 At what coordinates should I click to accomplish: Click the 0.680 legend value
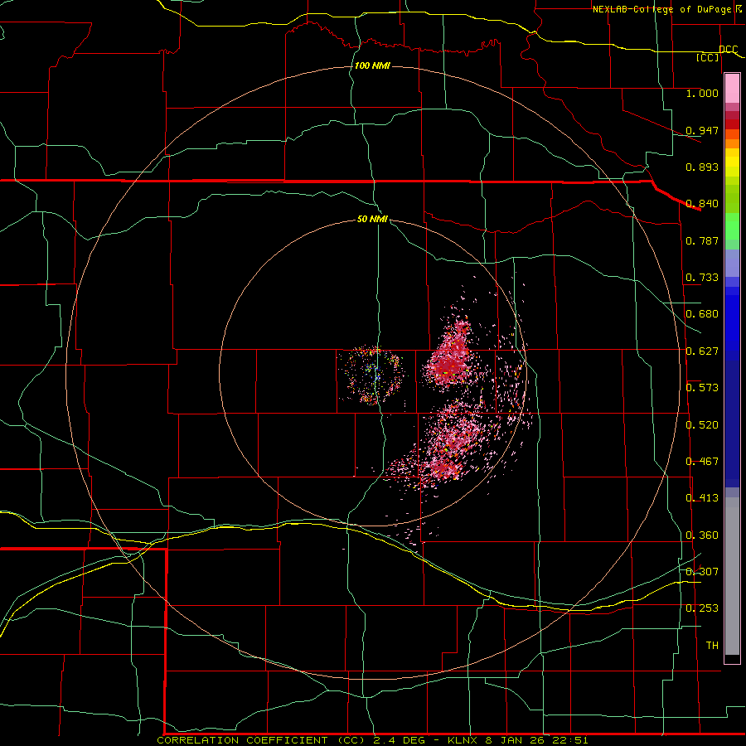tap(702, 314)
